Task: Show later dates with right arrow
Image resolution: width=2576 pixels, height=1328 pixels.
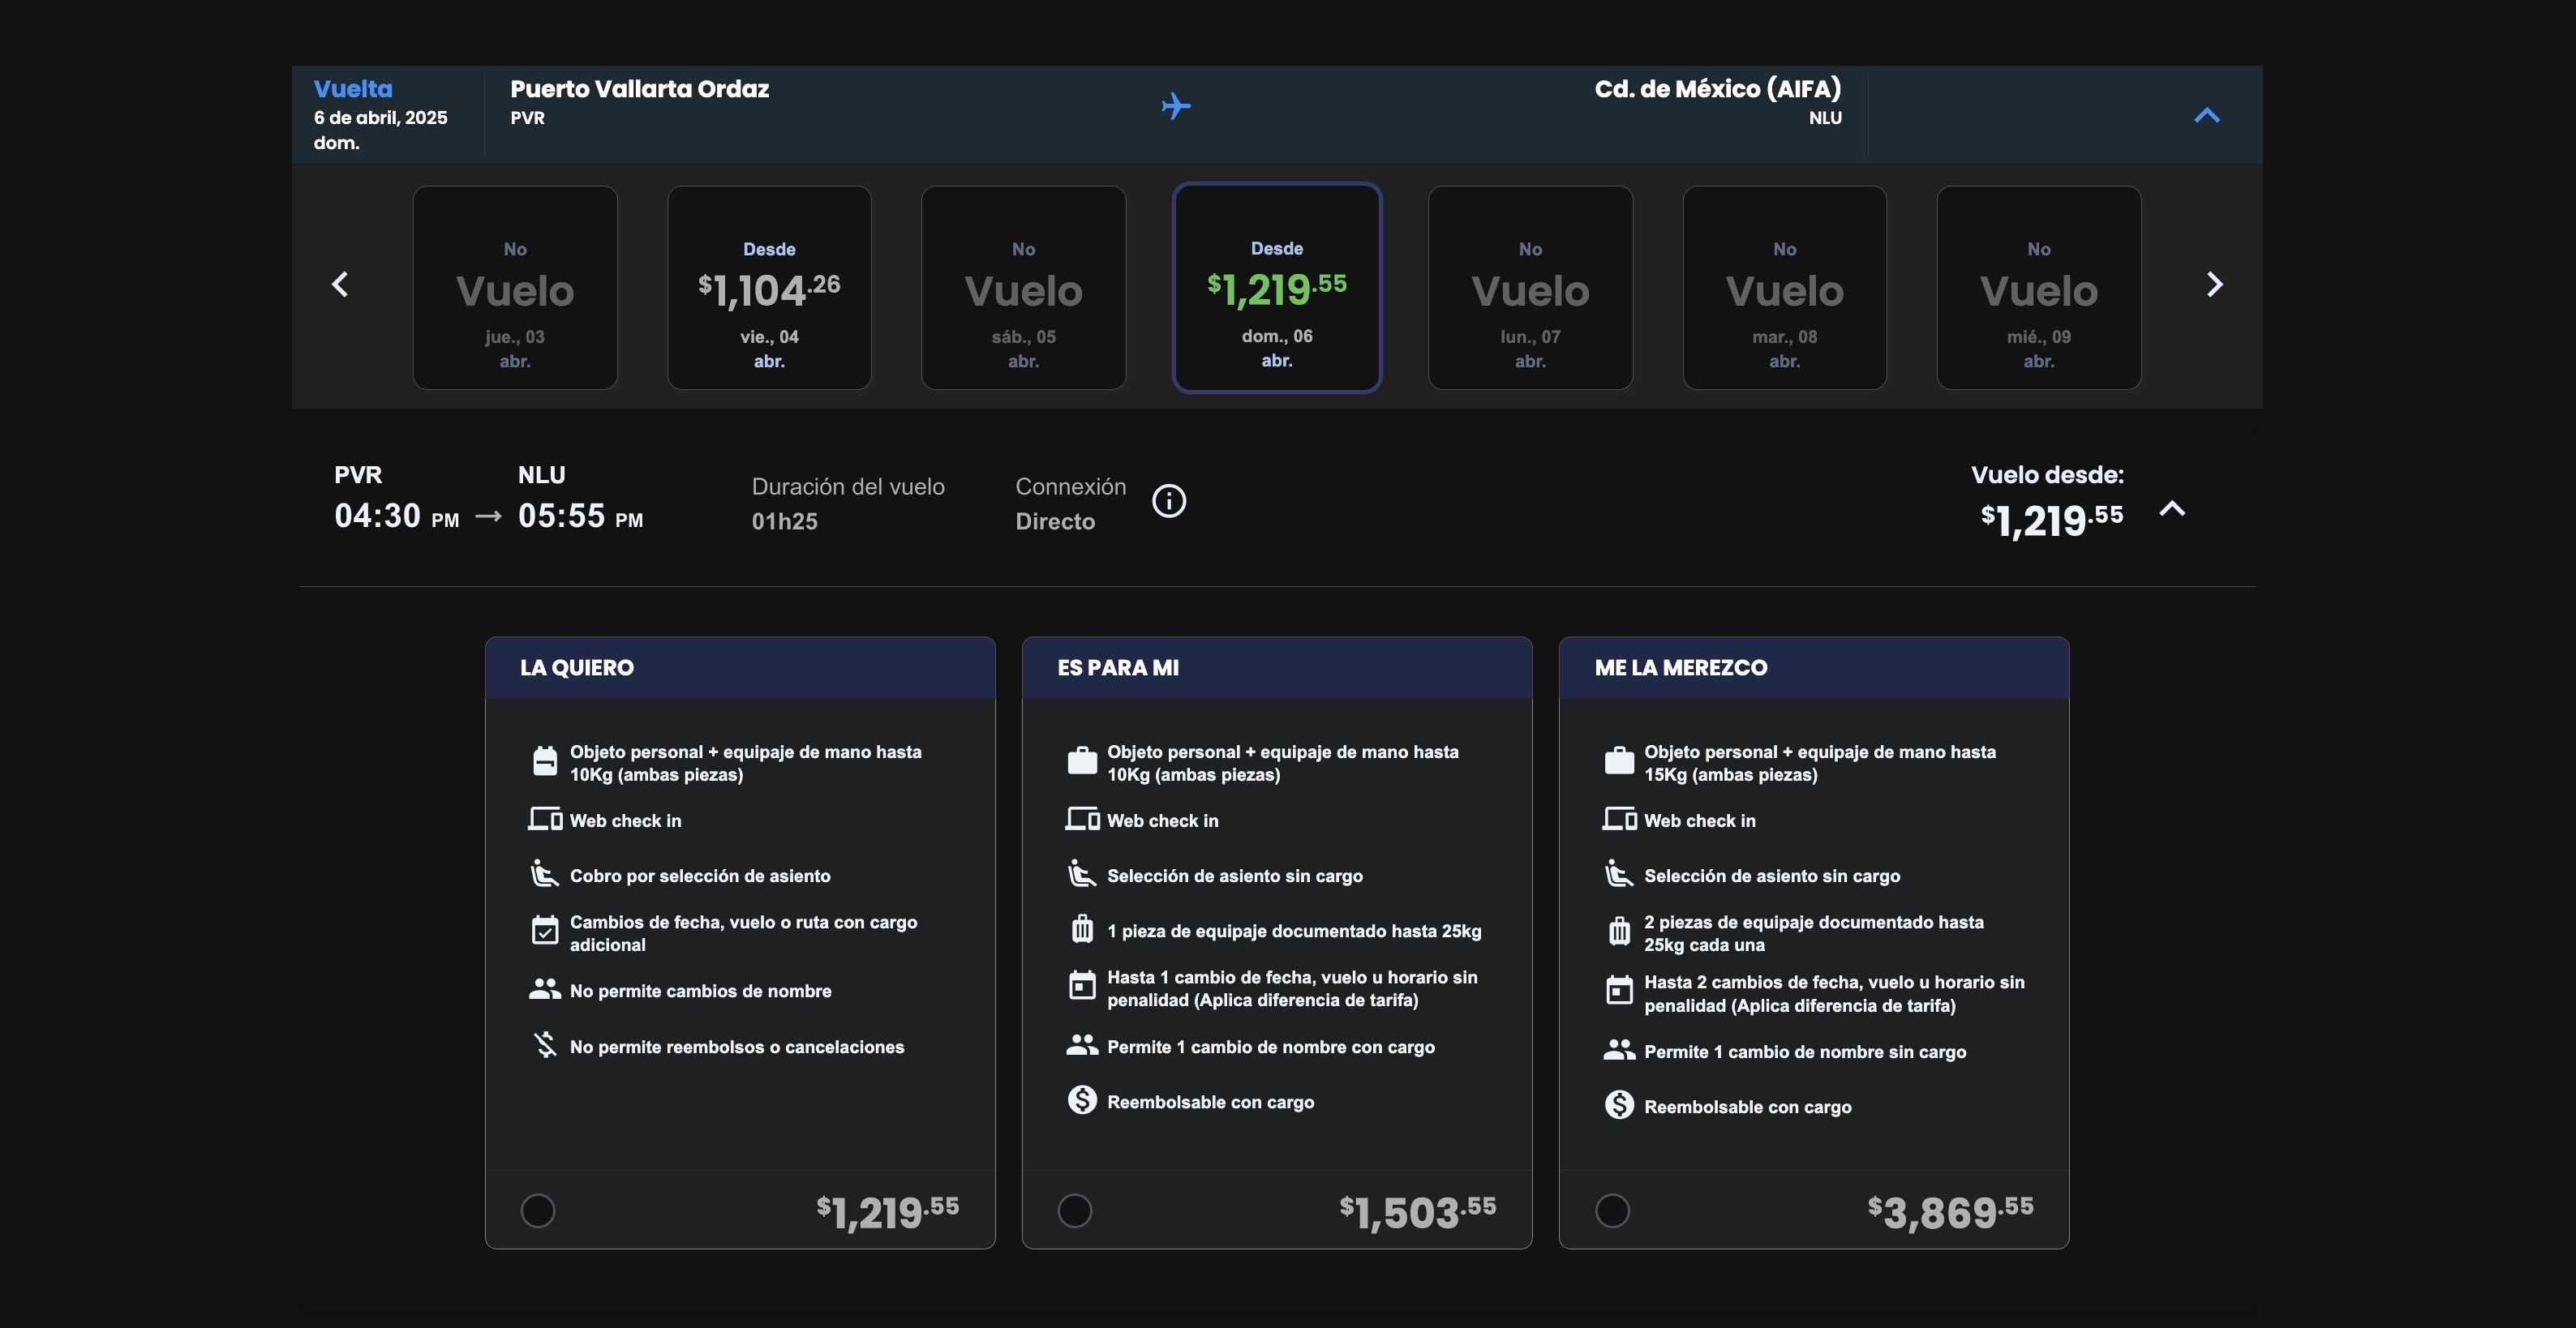Action: (2214, 285)
